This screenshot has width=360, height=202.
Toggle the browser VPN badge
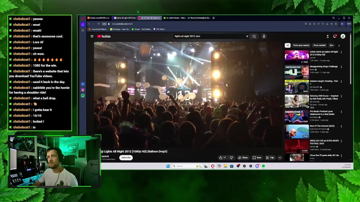pos(104,24)
